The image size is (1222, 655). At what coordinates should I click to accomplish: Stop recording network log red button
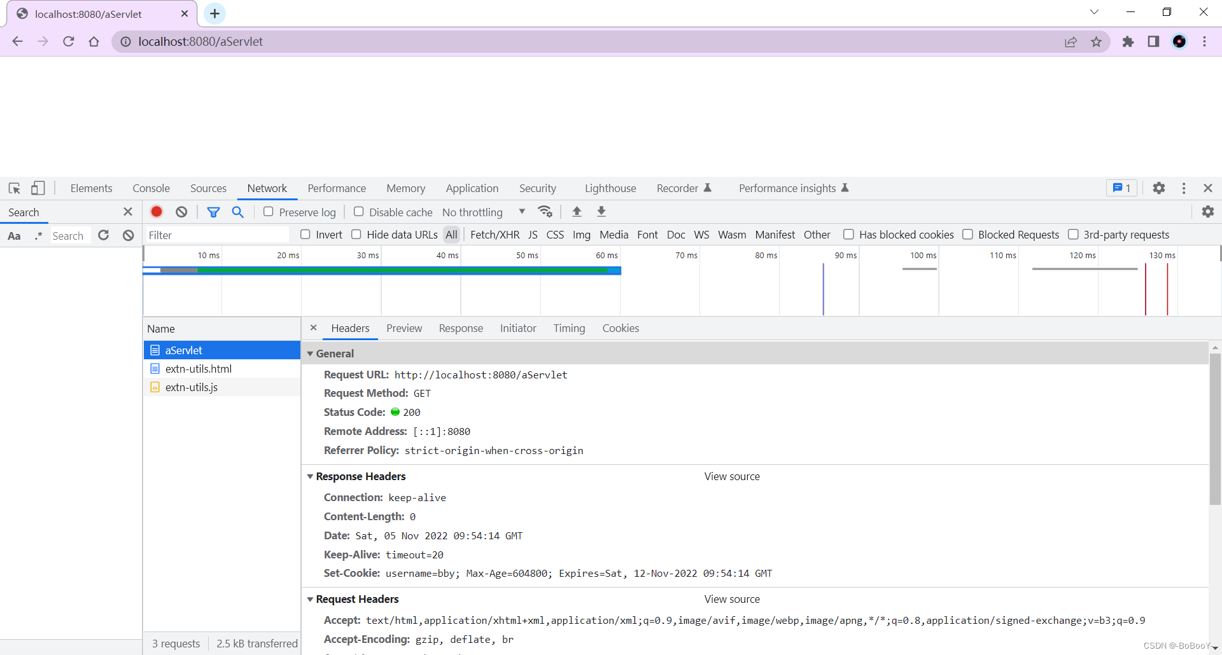pyautogui.click(x=157, y=212)
